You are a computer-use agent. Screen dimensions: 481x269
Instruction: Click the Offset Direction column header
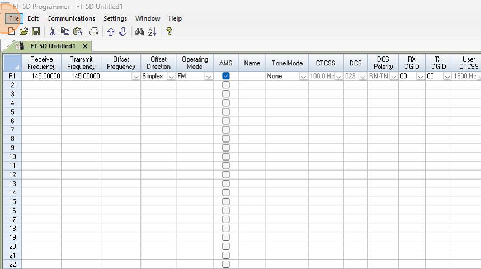pyautogui.click(x=158, y=63)
